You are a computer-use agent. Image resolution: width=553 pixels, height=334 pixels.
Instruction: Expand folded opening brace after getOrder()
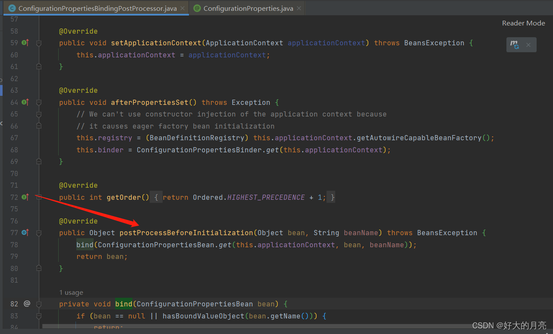click(156, 197)
